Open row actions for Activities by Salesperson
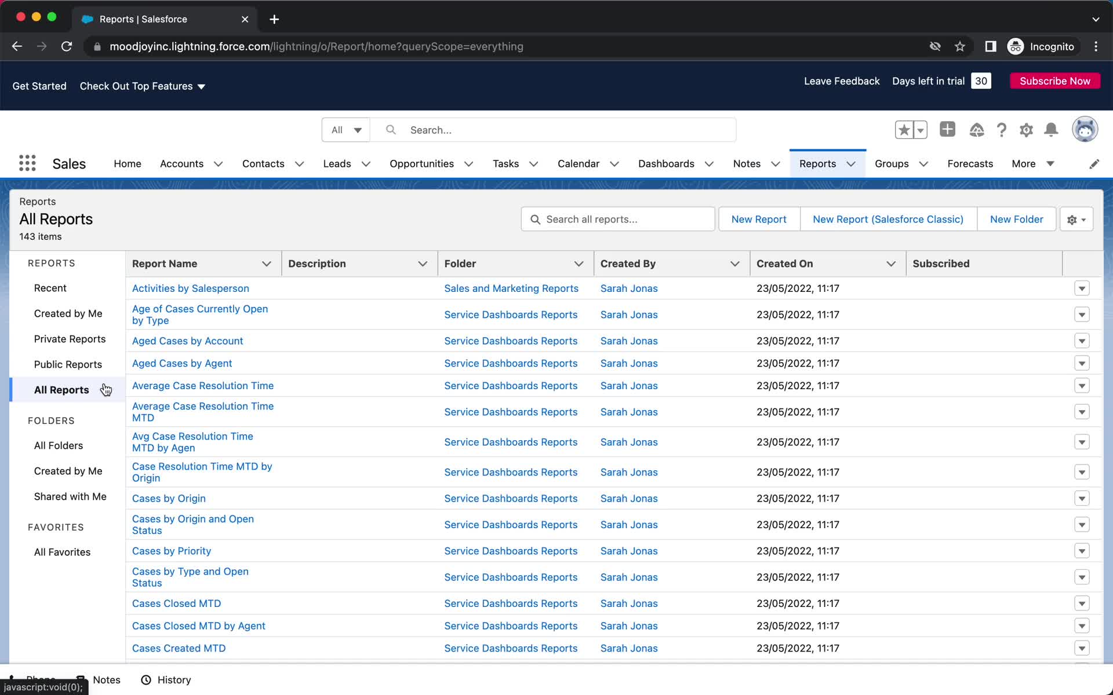This screenshot has height=695, width=1113. tap(1082, 288)
